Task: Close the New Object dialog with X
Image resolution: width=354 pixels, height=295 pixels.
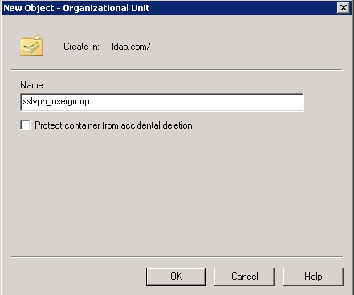Action: pos(344,8)
